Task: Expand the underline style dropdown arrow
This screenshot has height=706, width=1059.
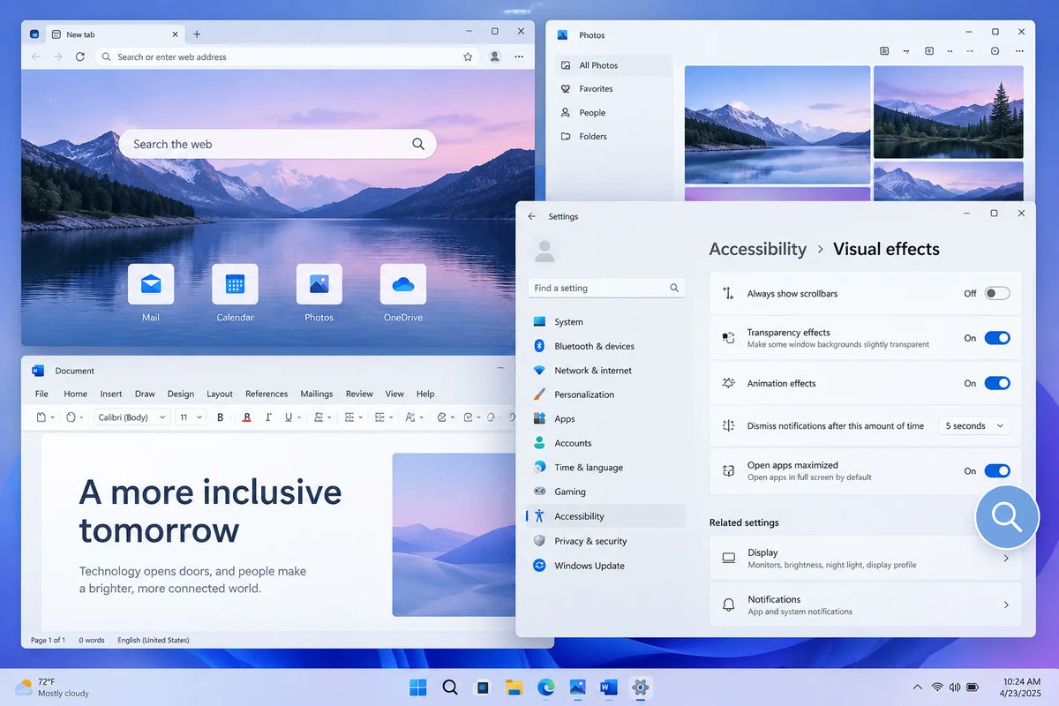Action: [x=299, y=417]
